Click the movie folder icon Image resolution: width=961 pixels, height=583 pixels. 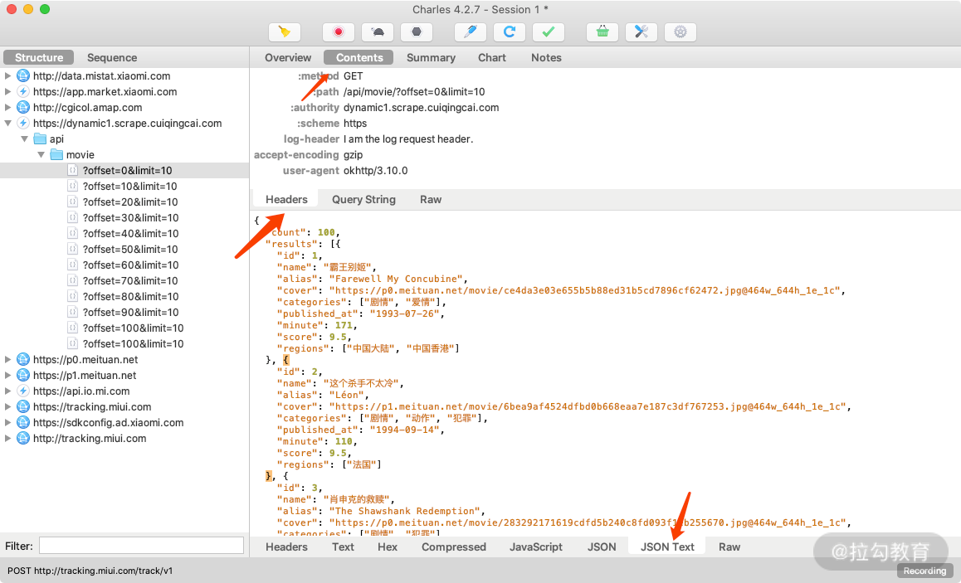point(57,155)
